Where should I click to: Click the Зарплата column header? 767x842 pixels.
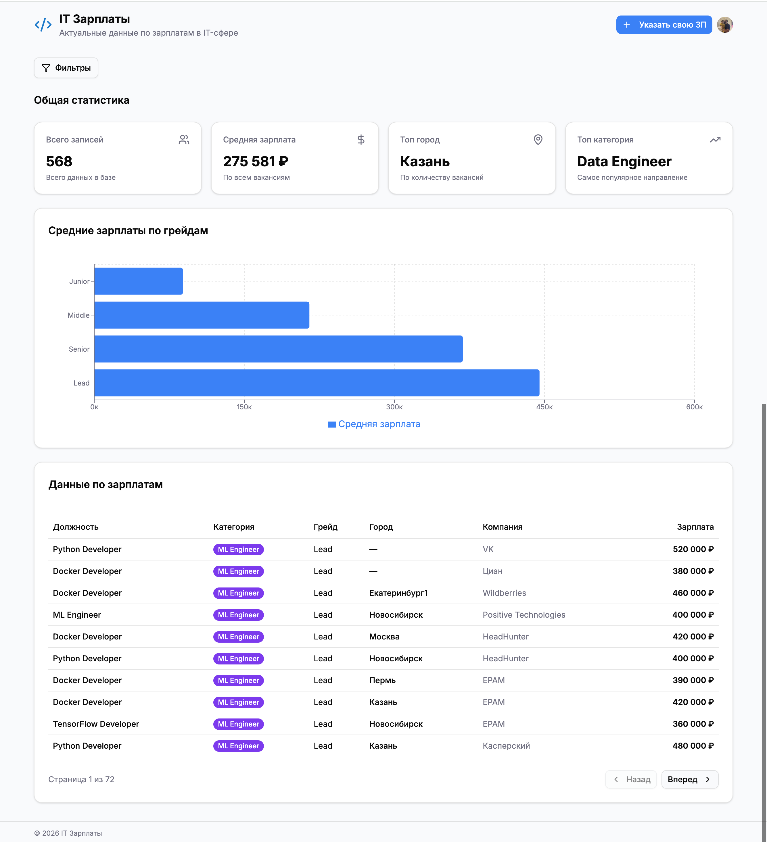695,527
